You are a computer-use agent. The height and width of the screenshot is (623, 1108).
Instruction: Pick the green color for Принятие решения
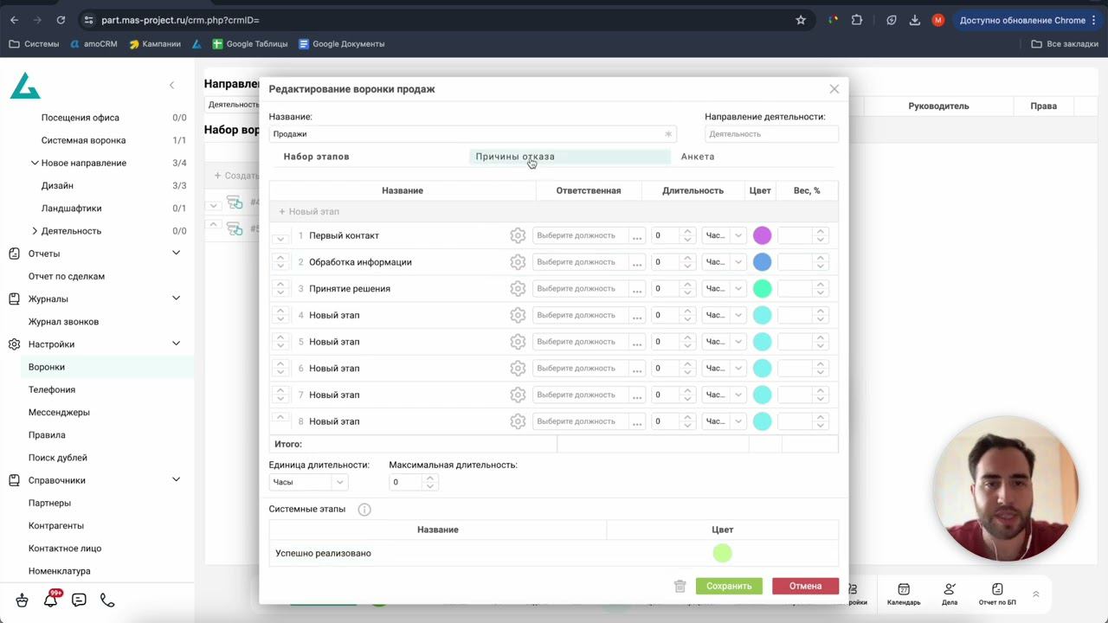[762, 289]
